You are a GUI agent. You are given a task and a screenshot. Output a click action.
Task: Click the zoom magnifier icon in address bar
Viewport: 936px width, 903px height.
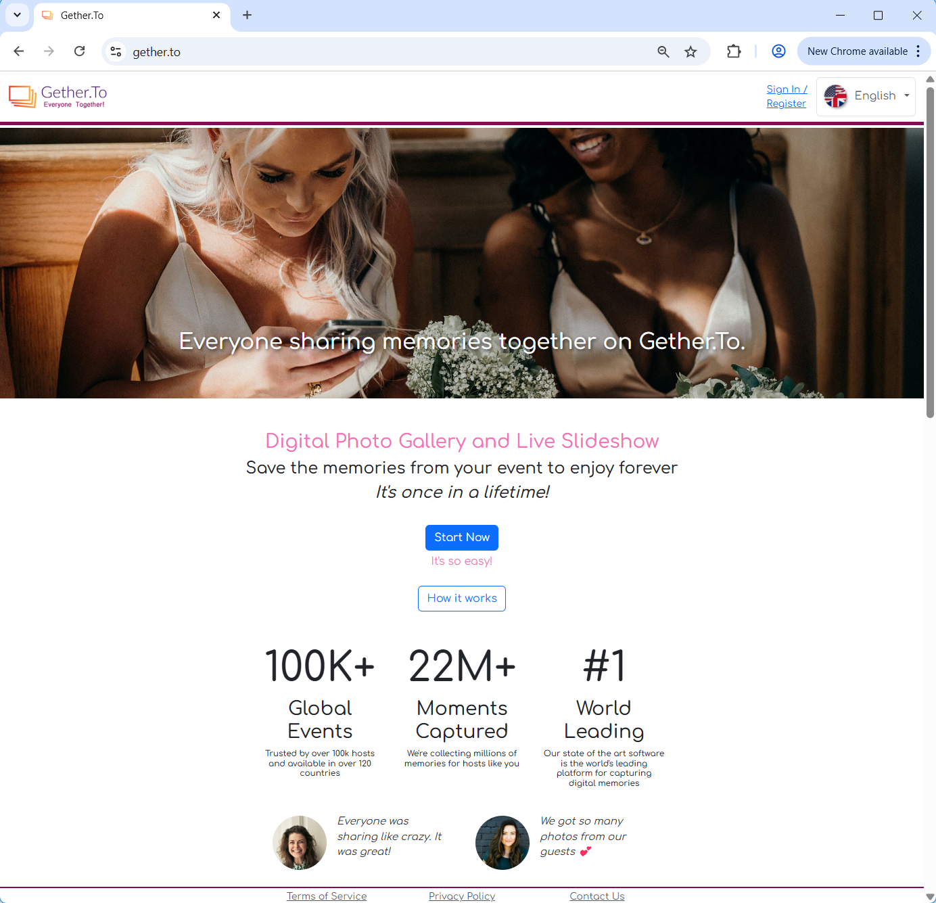663,51
